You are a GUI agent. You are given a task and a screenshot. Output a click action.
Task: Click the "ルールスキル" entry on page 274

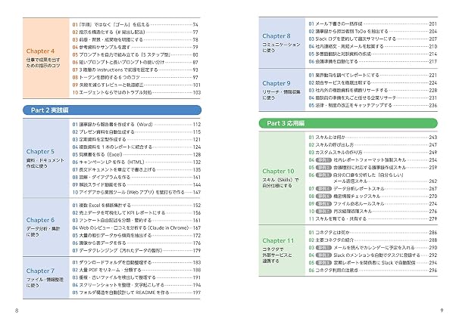click(x=373, y=204)
